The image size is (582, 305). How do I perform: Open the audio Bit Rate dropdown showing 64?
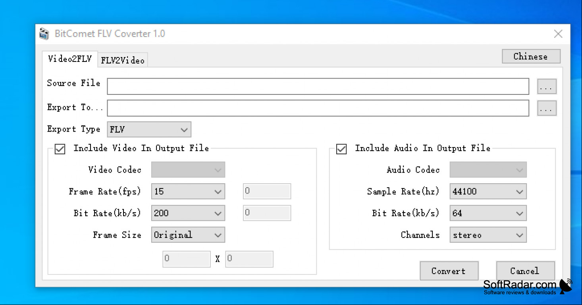click(488, 213)
